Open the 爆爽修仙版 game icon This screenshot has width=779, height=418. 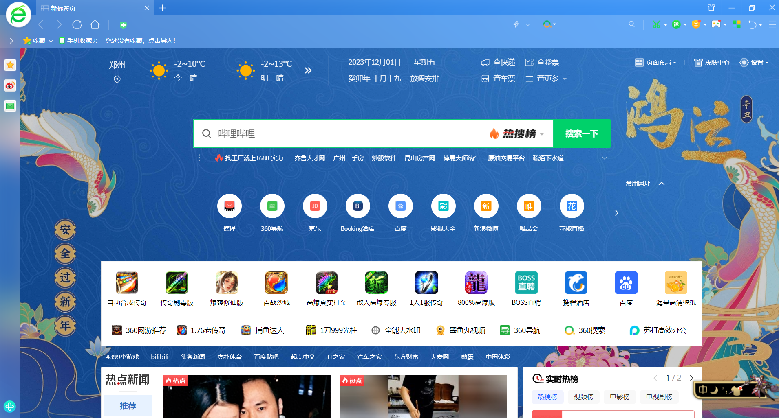(227, 282)
